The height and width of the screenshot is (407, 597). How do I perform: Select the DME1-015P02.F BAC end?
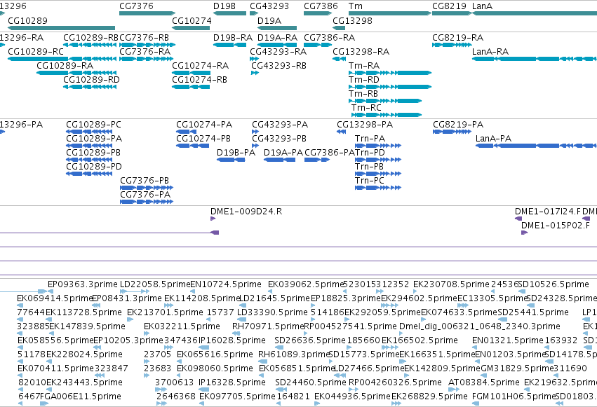pyautogui.click(x=524, y=233)
